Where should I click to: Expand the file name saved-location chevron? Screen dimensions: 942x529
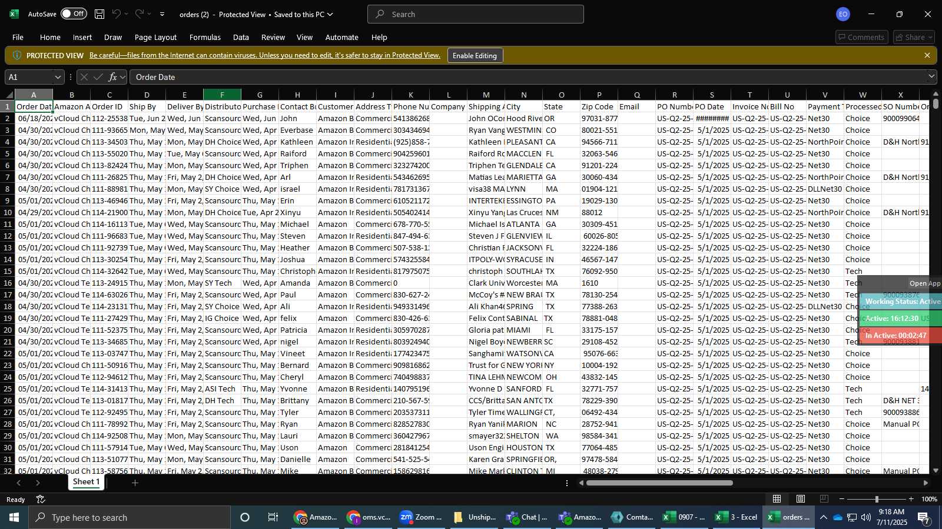(330, 14)
